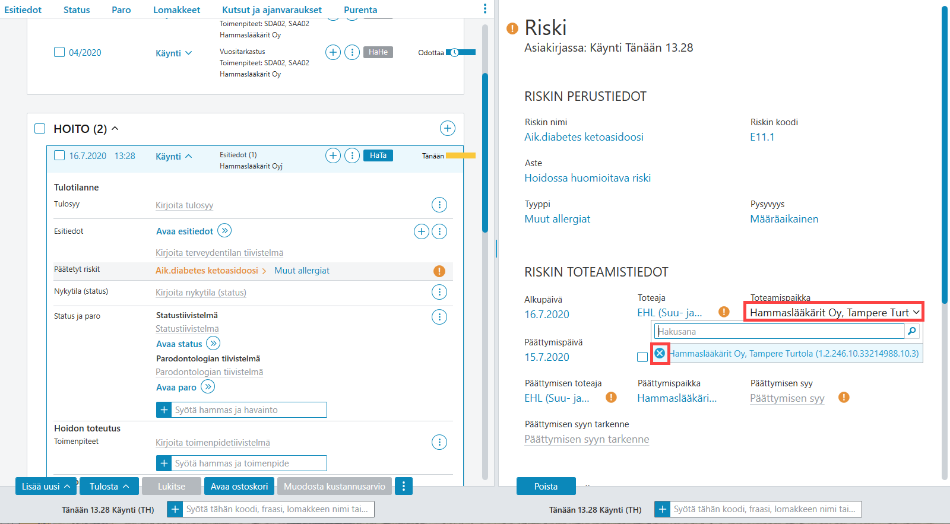This screenshot has height=524, width=950.
Task: Click plus icon beside Syötä hammas ja havainto
Action: click(x=164, y=409)
